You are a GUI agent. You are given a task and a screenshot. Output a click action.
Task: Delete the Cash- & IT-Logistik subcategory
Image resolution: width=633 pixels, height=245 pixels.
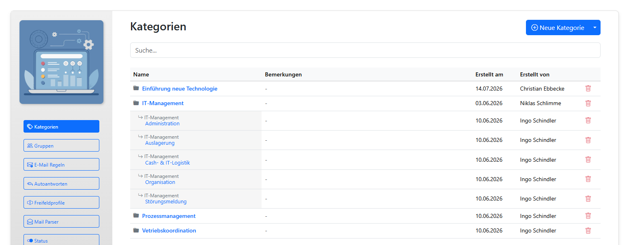point(588,159)
